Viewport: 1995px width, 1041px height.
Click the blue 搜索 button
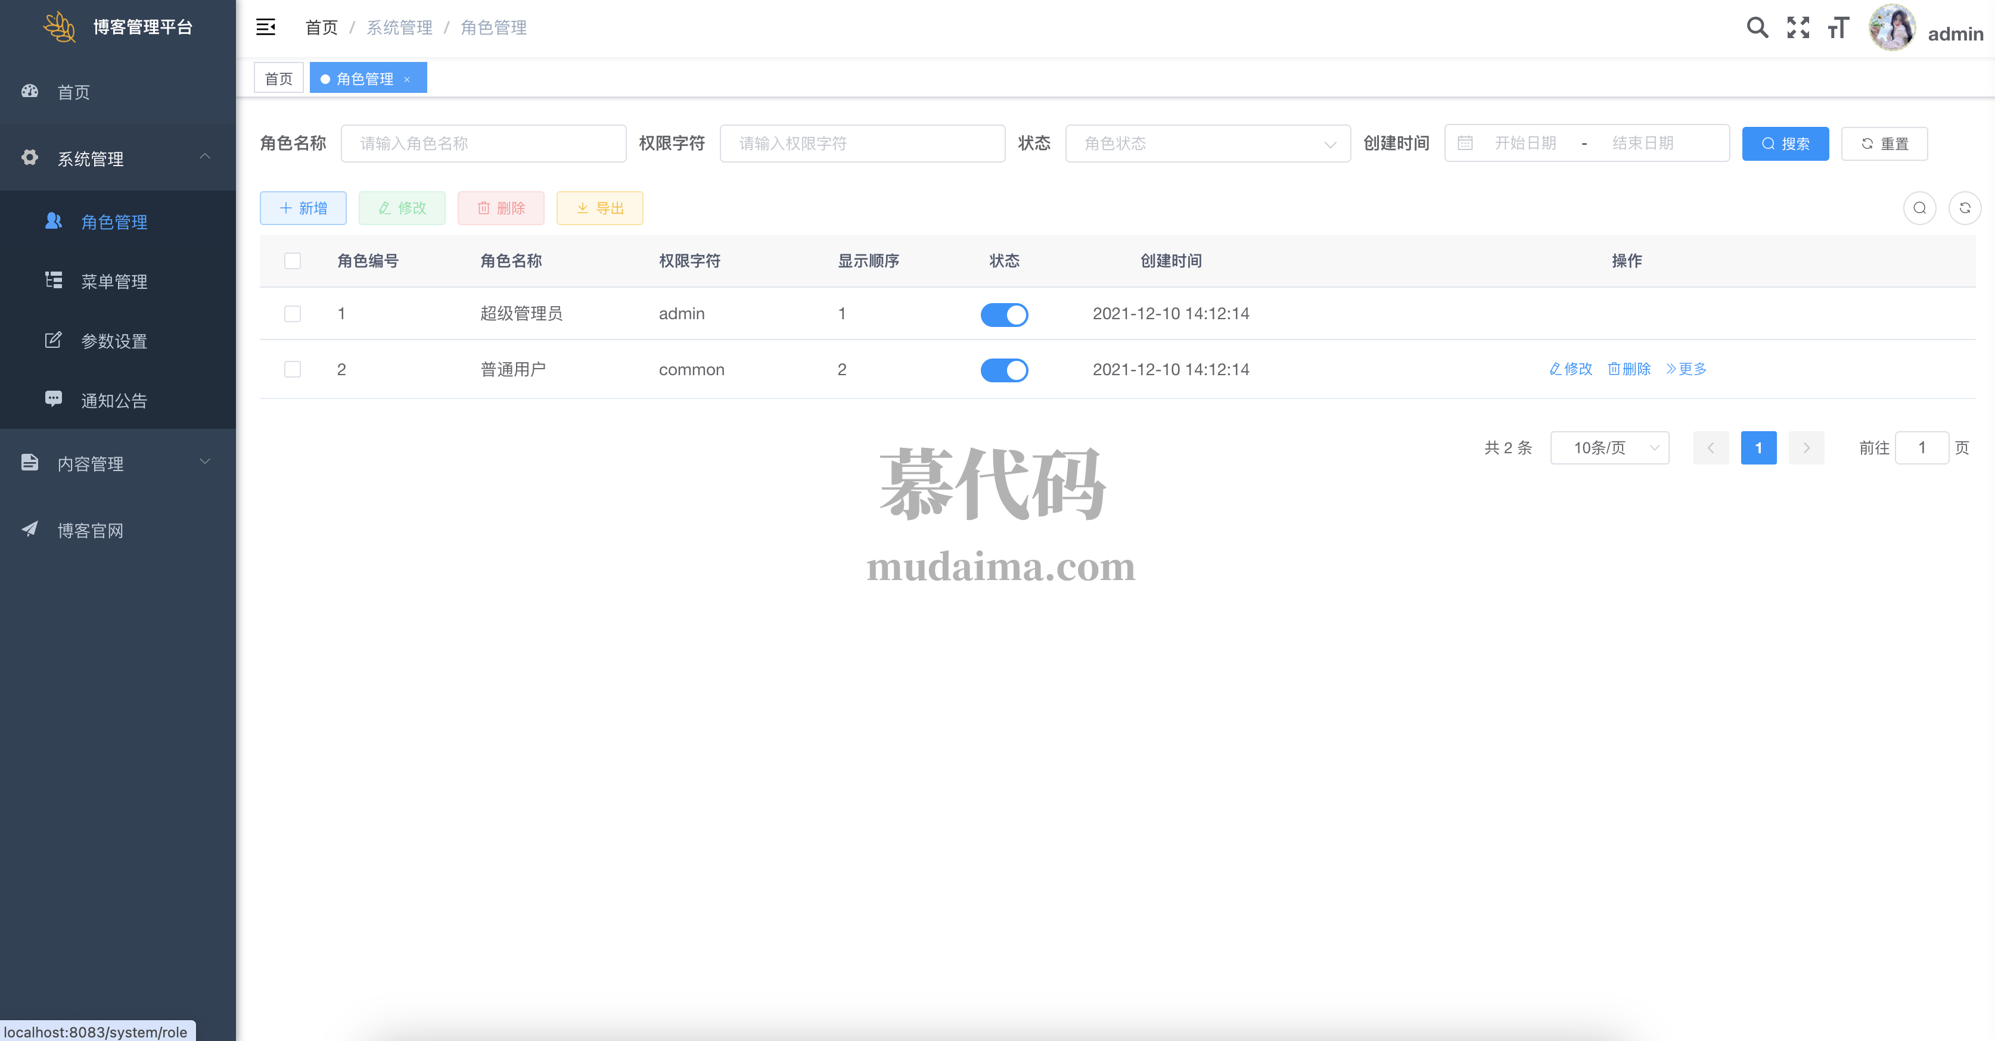(1785, 144)
